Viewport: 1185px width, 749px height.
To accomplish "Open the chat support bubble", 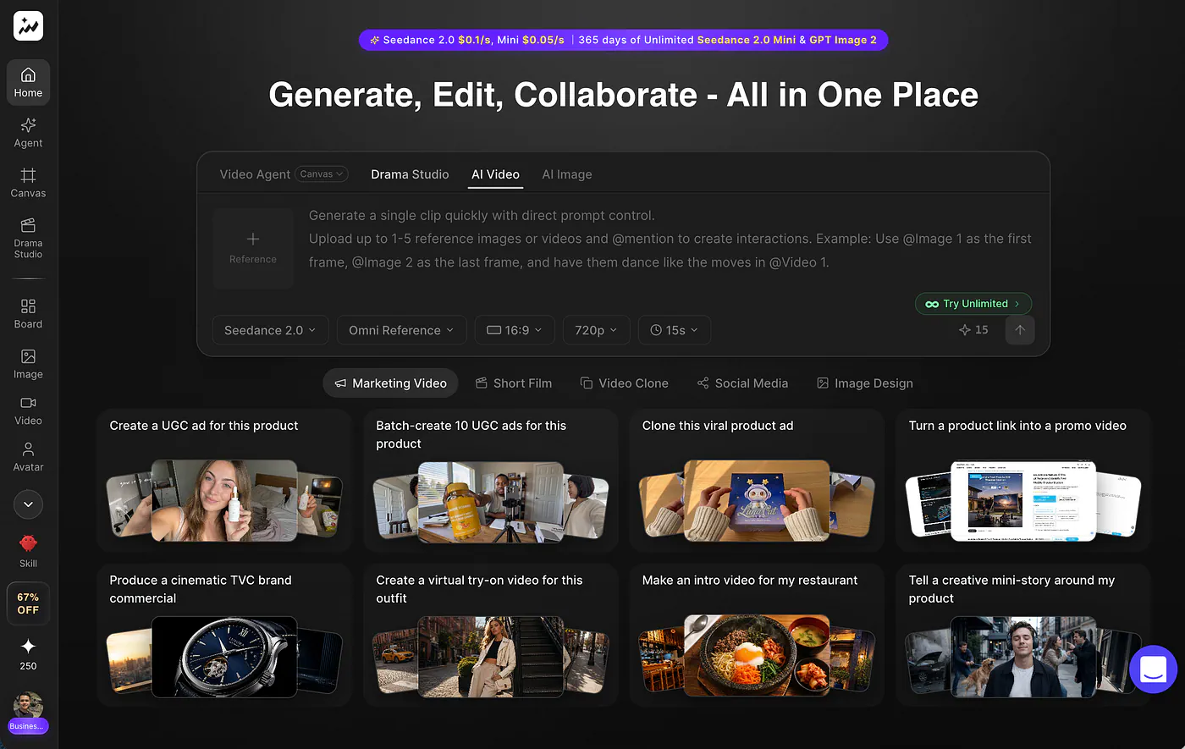I will pyautogui.click(x=1153, y=669).
